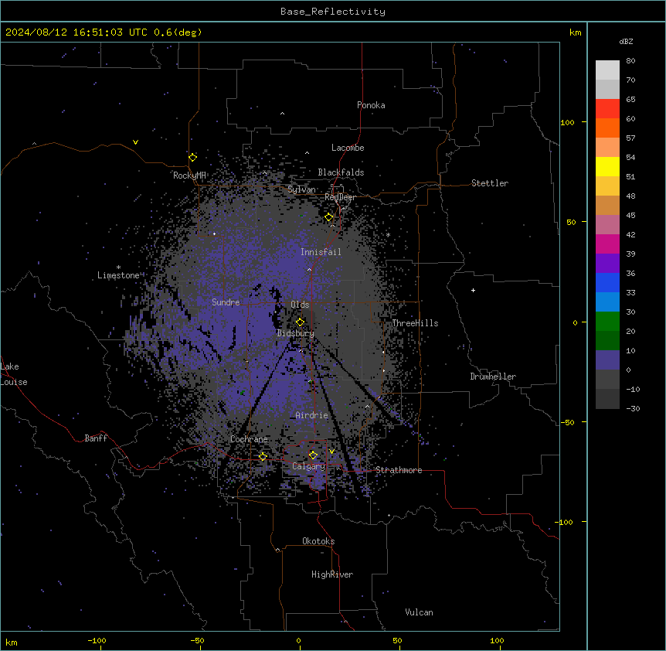Click the yellow diamond marker between Olds and Didsbury
Screen dimensions: 666x651
tap(300, 322)
